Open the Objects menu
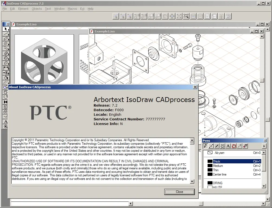This screenshot has height=208, width=272. pos(37,9)
